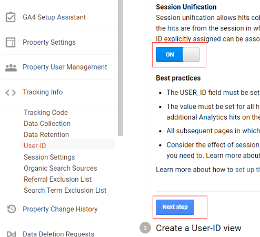This screenshot has height=237, width=260.
Task: Click the GA4 Setup Assistant clipboard icon
Action: [x=11, y=17]
